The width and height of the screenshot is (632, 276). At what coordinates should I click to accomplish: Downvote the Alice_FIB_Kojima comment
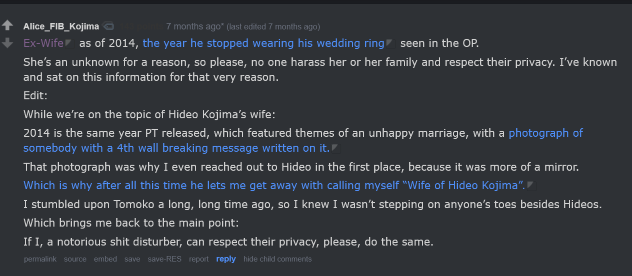pos(7,43)
